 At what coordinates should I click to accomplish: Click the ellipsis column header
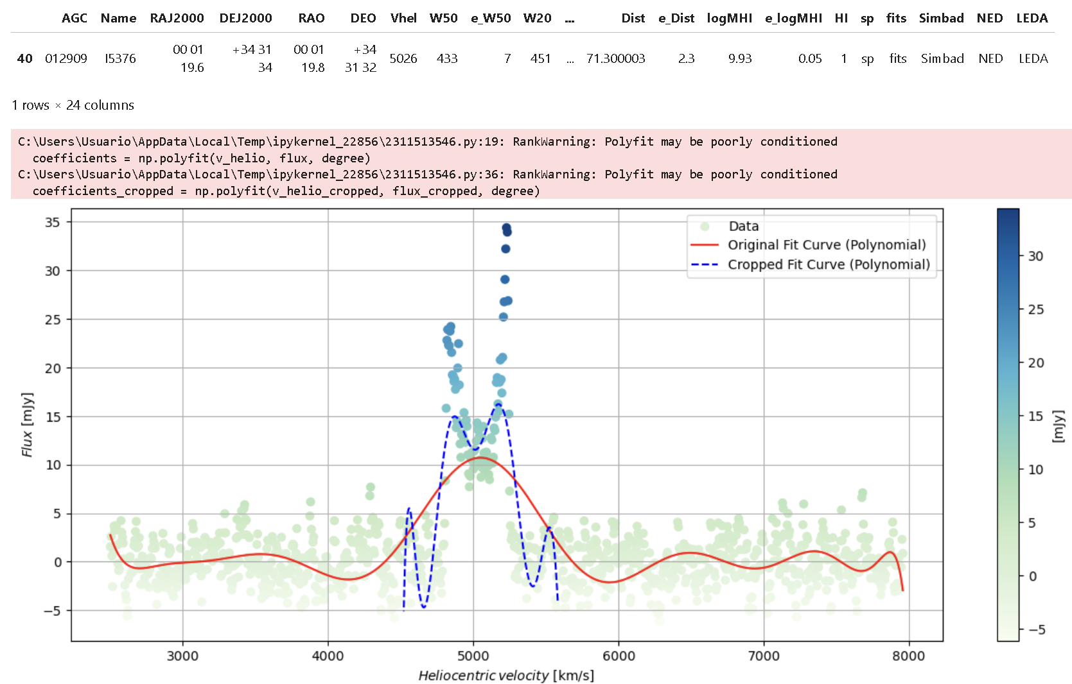[x=570, y=19]
